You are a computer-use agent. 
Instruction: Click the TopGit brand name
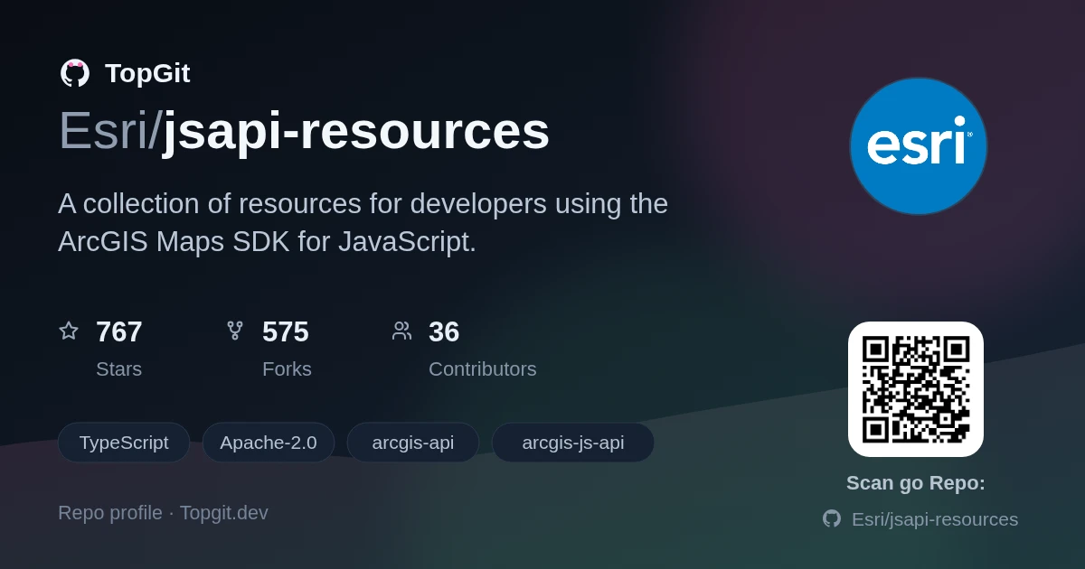coord(147,73)
